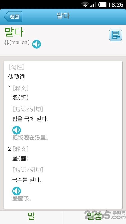Select example sentence 국수를 말다.
126x224 pixels.
(27, 180)
